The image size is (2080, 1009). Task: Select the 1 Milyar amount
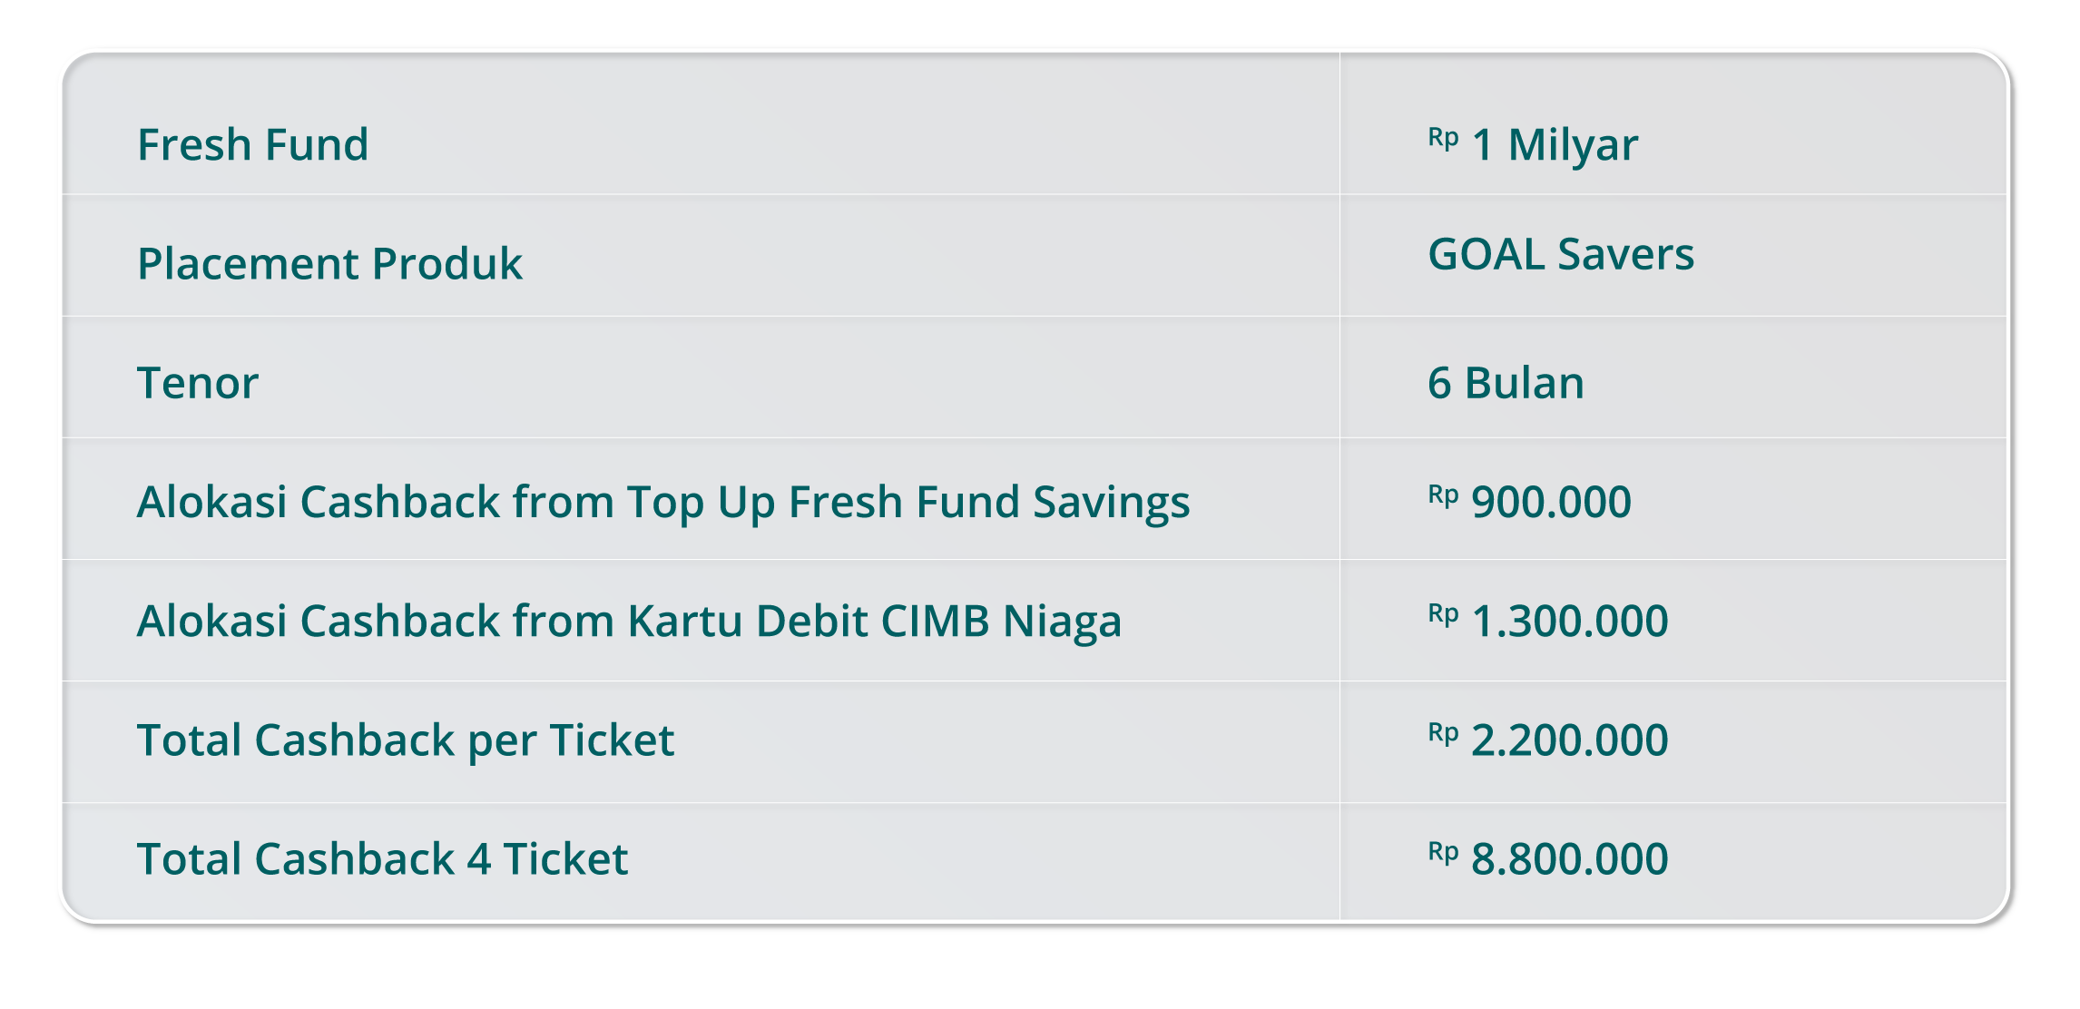[x=1554, y=144]
